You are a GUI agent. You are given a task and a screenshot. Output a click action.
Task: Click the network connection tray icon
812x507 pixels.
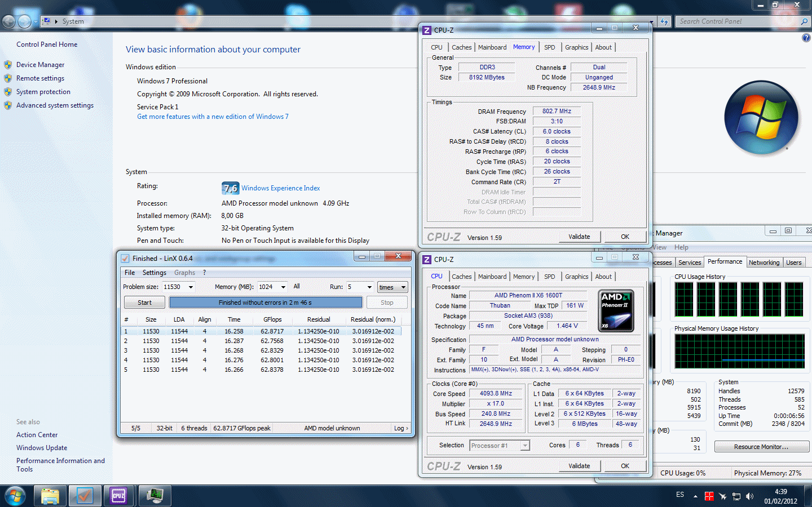[x=736, y=496]
